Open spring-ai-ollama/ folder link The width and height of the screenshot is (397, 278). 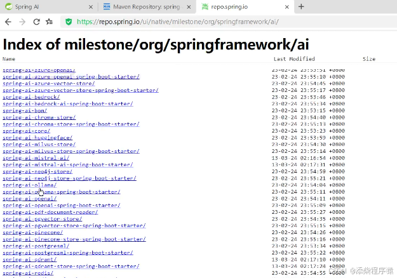(x=29, y=185)
